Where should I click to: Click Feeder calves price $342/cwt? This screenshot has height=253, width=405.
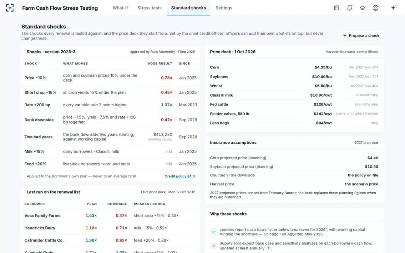pyautogui.click(x=323, y=114)
